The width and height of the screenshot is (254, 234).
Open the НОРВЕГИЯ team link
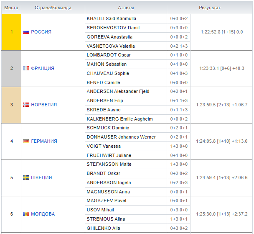(44, 105)
